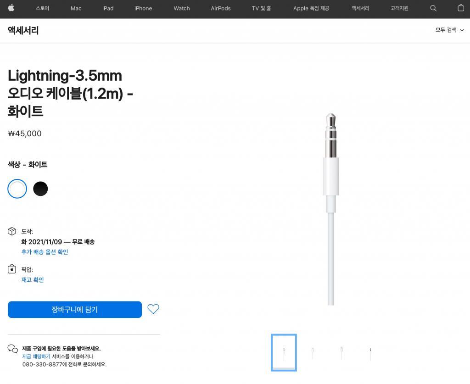Image resolution: width=470 pixels, height=384 pixels.
Task: Open the Mac menu item
Action: coord(76,8)
